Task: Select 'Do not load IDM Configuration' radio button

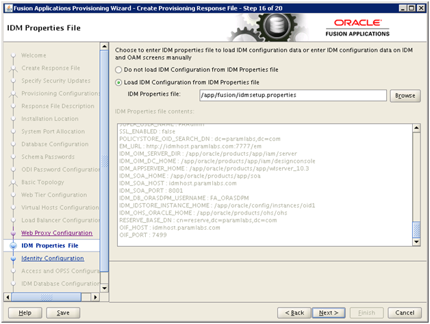Action: click(x=118, y=70)
